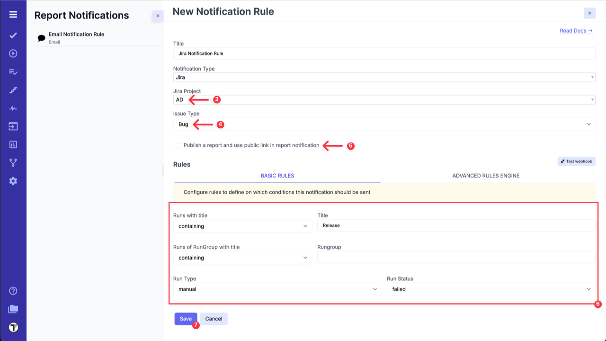This screenshot has width=606, height=341.
Task: Open the projects folder icon at bottom
Action: click(x=13, y=309)
